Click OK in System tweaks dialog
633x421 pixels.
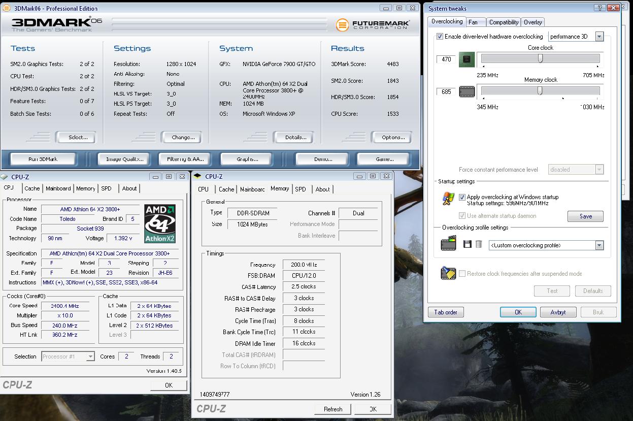518,312
